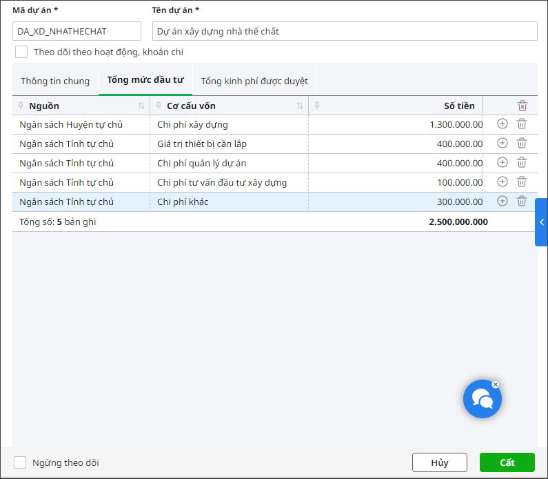The height and width of the screenshot is (479, 548).
Task: Click the 1.300.000.00 amount cell
Action: click(396, 124)
